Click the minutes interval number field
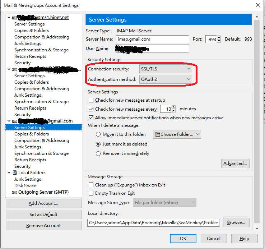Screen dimensions: 265x249 [166, 109]
